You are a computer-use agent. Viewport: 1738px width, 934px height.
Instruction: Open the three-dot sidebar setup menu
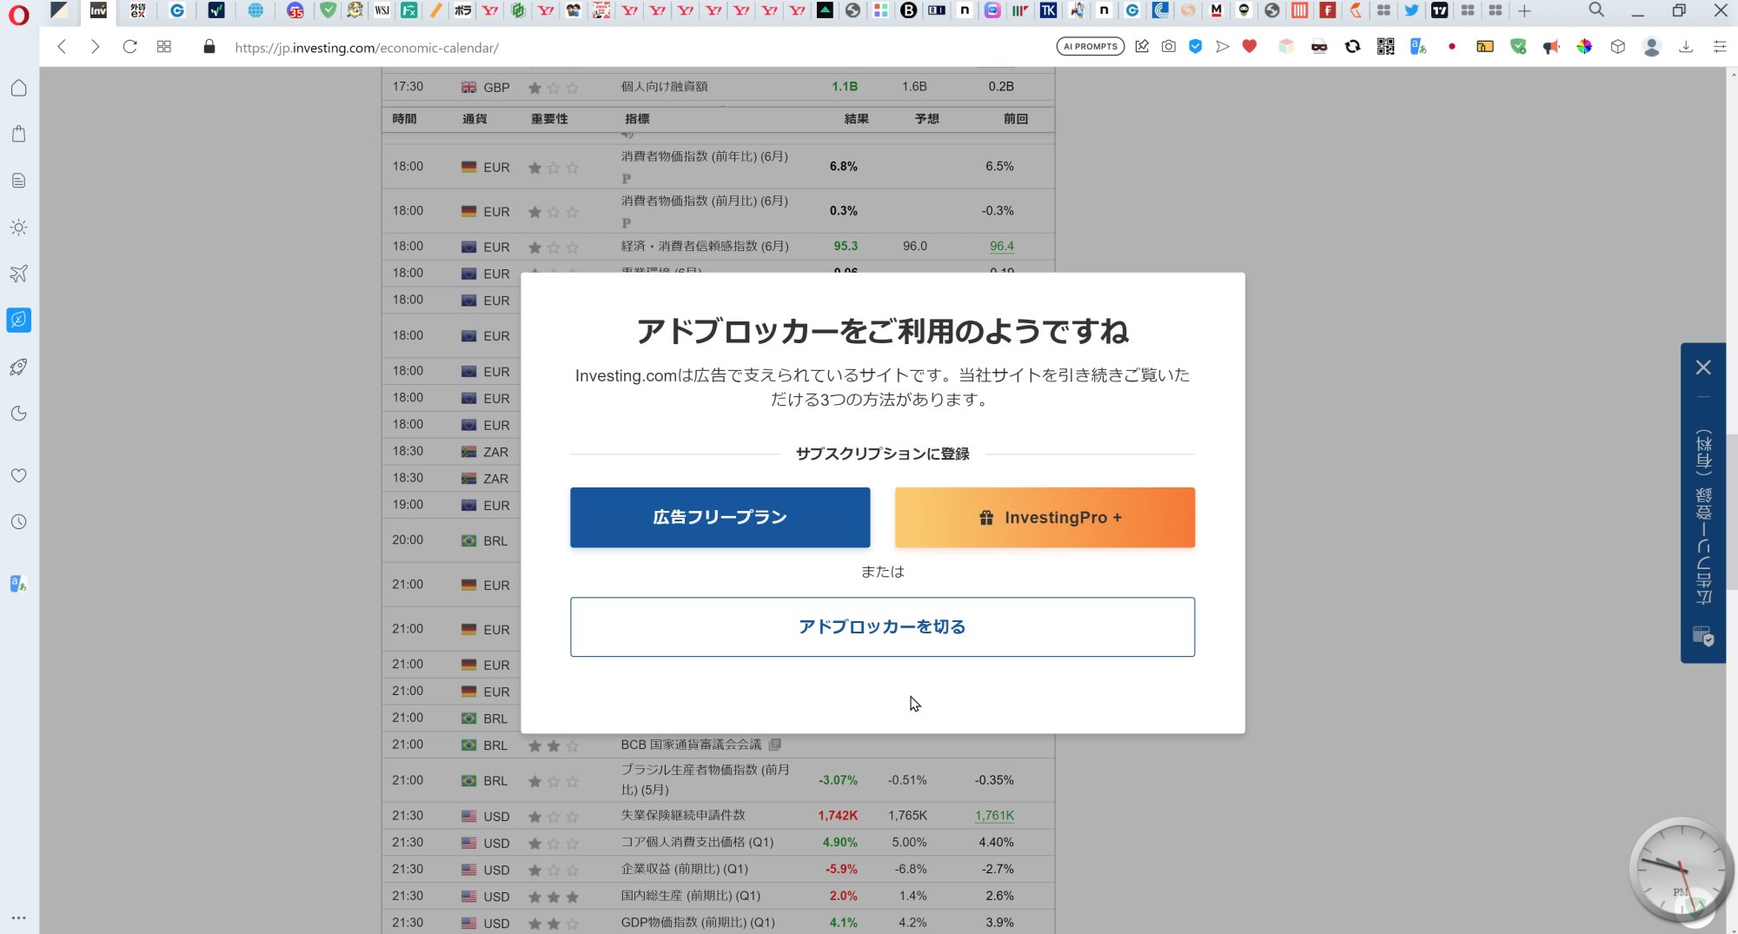tap(18, 917)
